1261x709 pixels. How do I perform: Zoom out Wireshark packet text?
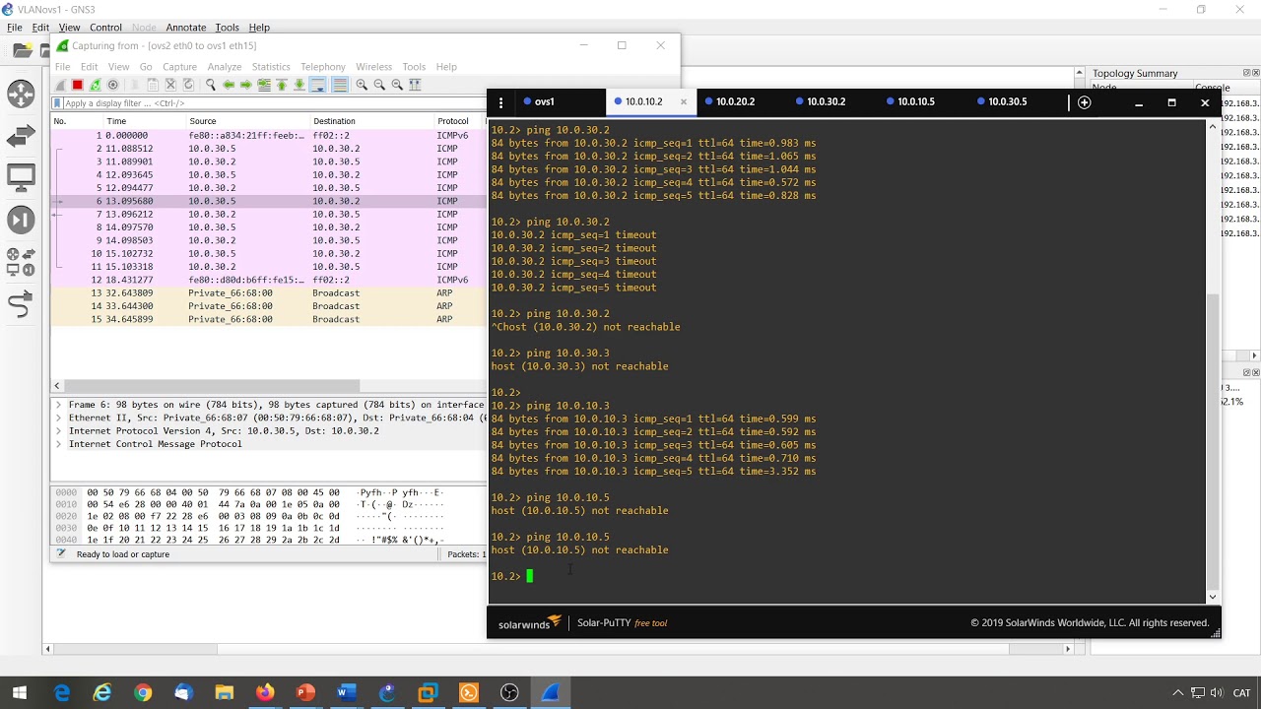(x=379, y=85)
